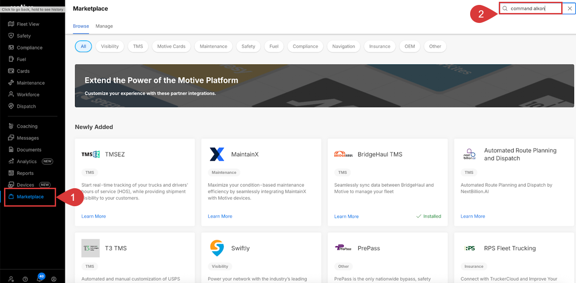Click the NEW badge beside Analytics
The height and width of the screenshot is (283, 576).
pyautogui.click(x=47, y=161)
